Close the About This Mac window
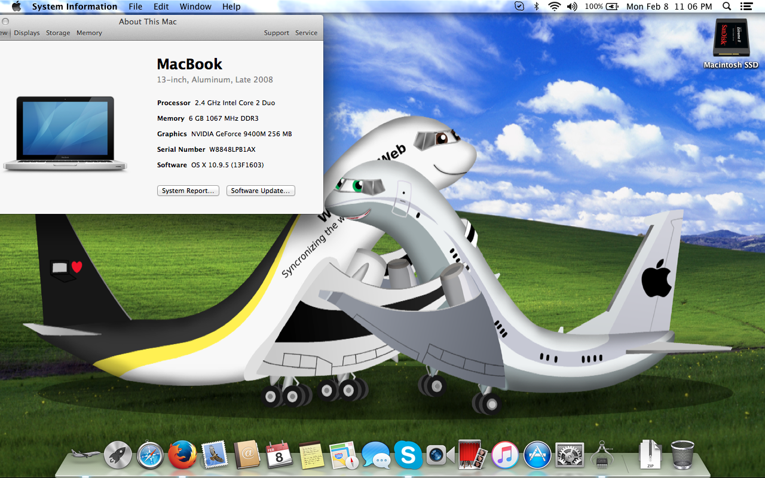This screenshot has width=765, height=478. 5,22
